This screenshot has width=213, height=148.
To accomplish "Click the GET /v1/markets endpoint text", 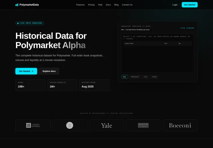I will pyautogui.click(x=135, y=30).
